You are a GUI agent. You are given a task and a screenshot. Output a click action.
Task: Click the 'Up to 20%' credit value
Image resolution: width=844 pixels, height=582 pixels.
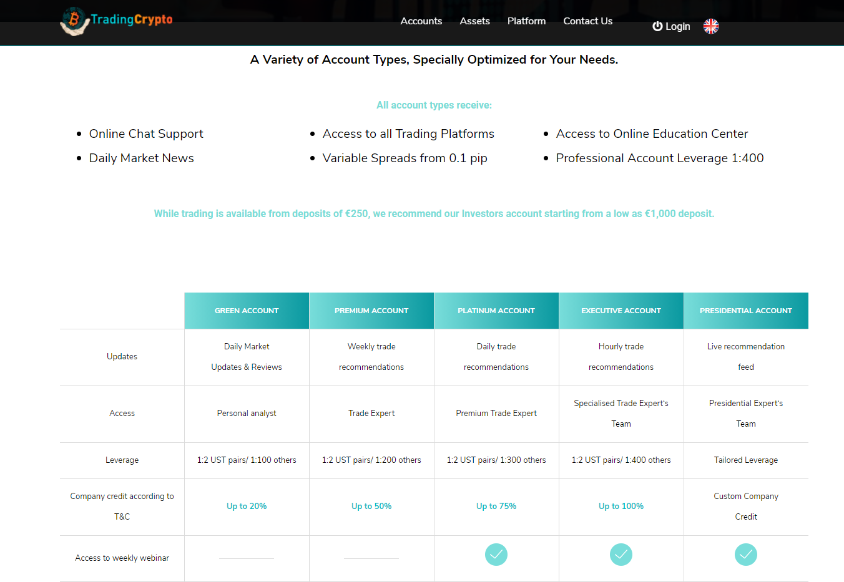point(247,506)
